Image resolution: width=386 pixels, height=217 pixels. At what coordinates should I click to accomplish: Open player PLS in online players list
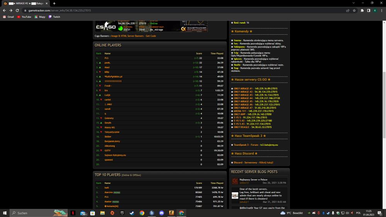[x=107, y=58]
